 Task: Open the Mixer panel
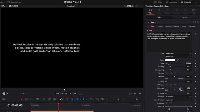tap(158, 2)
